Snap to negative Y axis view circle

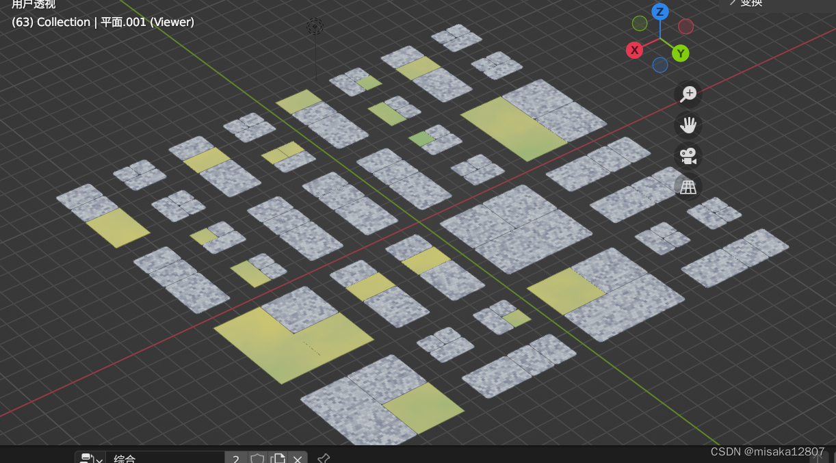[640, 23]
